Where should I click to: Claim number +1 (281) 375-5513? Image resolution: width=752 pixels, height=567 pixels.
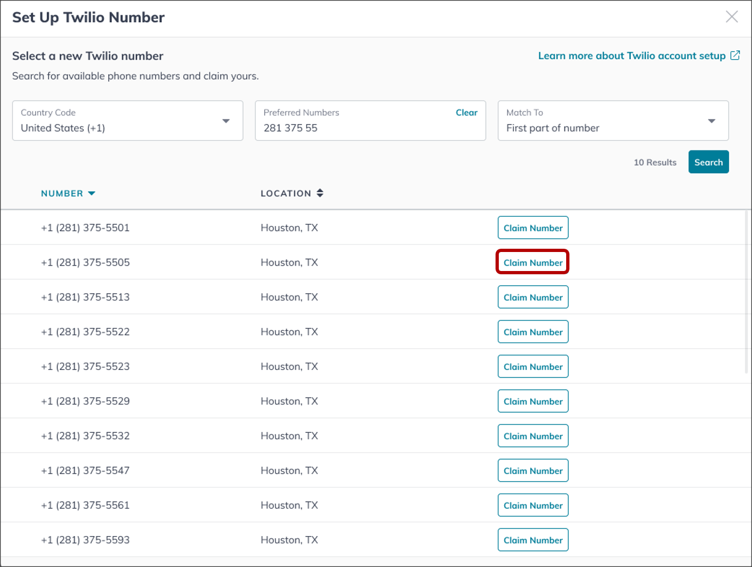pos(532,298)
